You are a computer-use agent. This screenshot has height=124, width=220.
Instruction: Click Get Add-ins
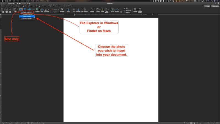pyautogui.click(x=56, y=9)
